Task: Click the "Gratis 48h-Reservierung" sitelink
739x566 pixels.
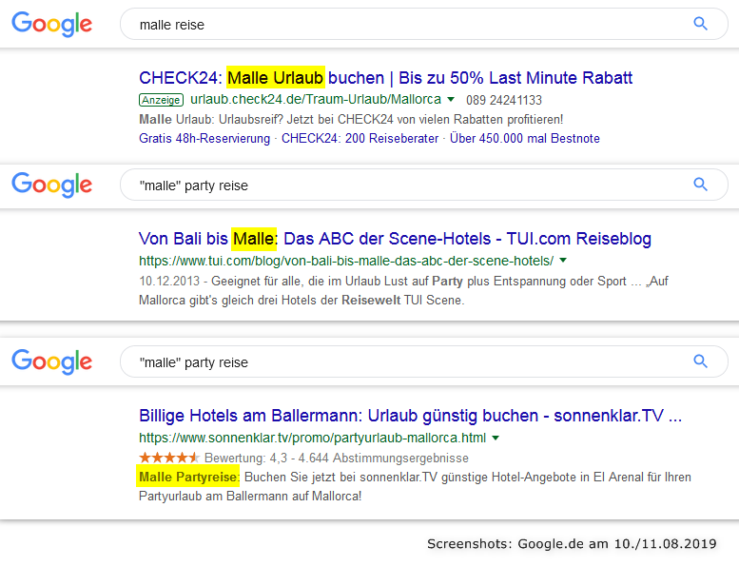Action: click(204, 139)
